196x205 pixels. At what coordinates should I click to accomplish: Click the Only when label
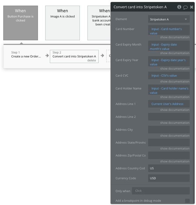[123, 191]
